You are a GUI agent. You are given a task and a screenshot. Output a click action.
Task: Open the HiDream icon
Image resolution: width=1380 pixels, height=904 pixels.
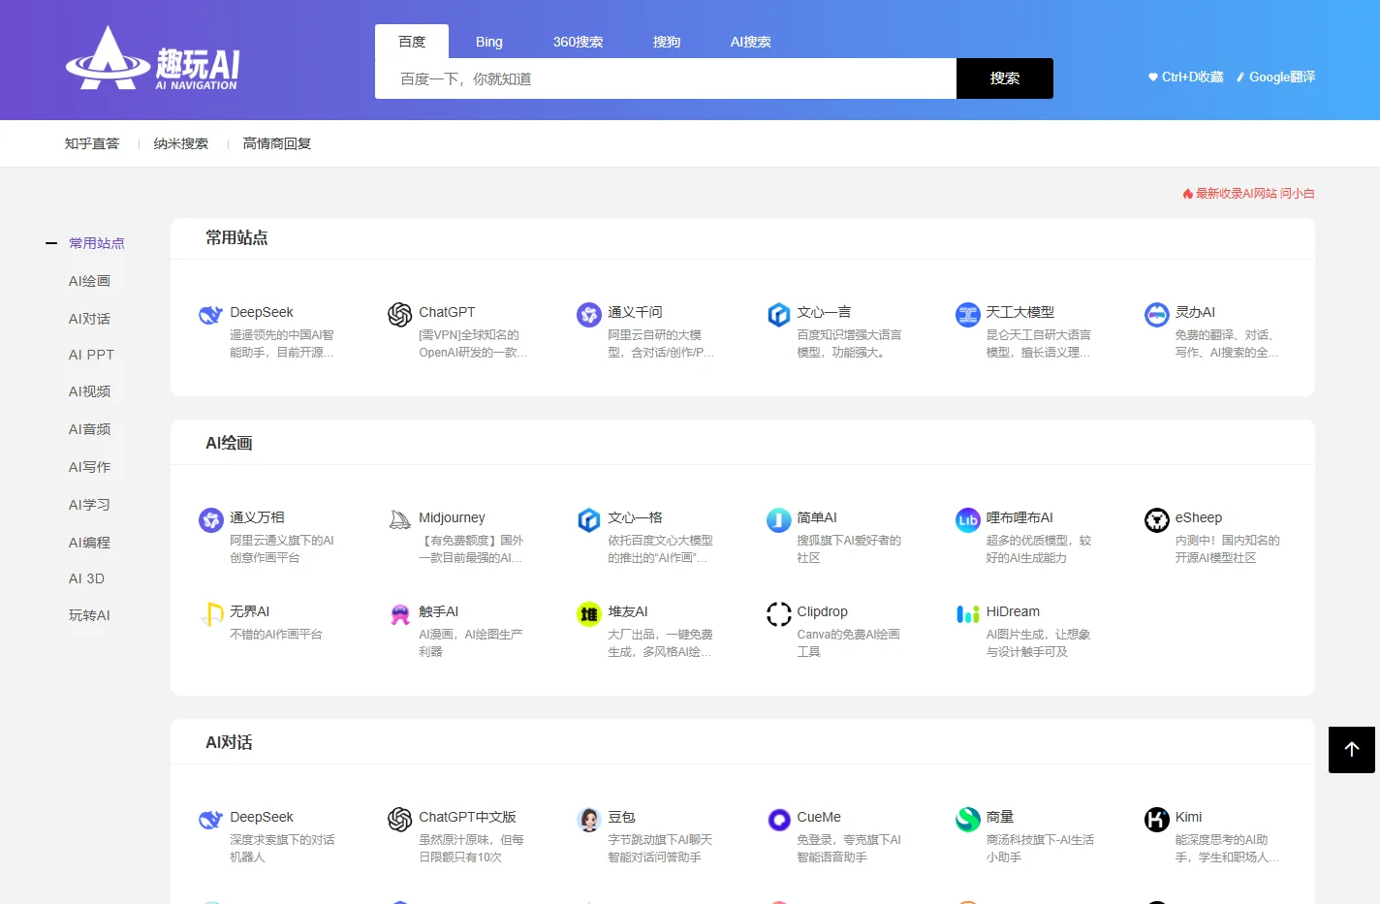point(968,614)
